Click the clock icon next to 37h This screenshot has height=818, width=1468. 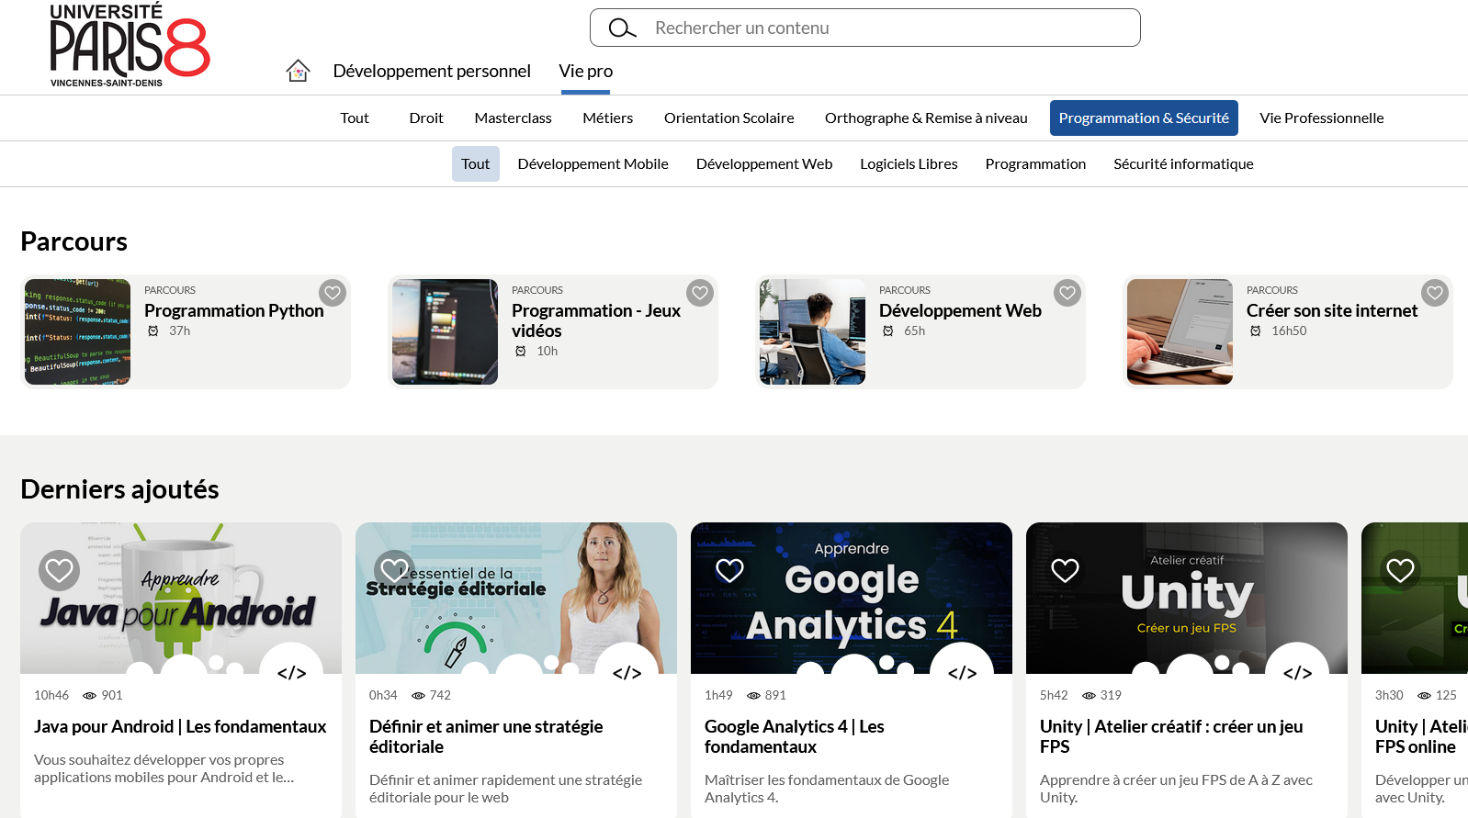click(x=153, y=331)
